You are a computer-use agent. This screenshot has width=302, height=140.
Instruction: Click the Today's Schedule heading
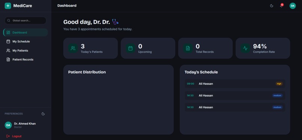coord(201,72)
